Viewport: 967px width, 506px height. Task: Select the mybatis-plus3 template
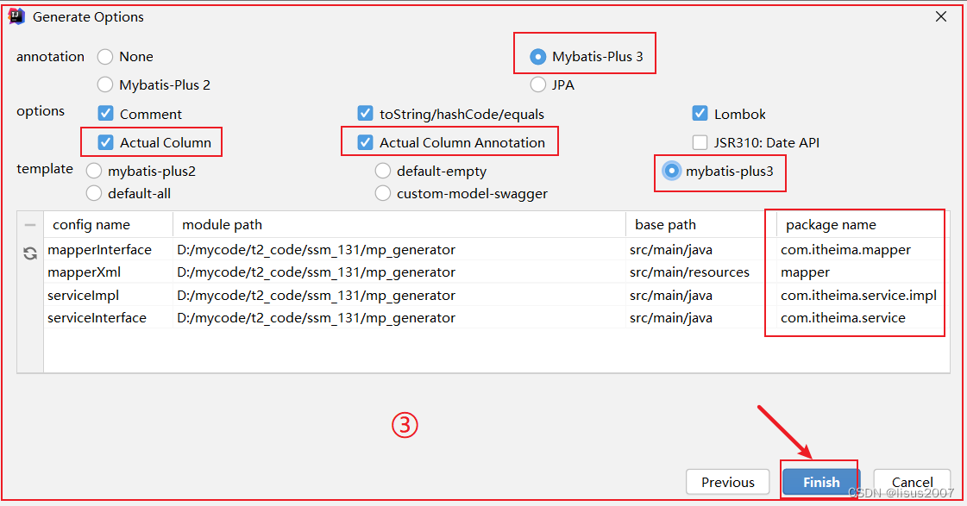tap(672, 171)
